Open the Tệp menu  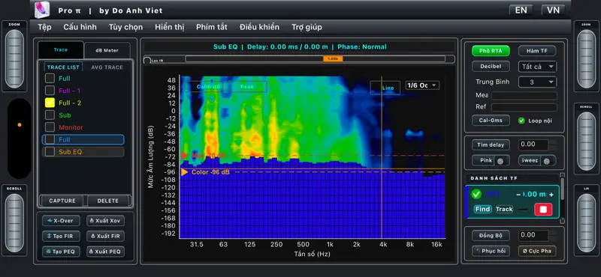pos(45,27)
